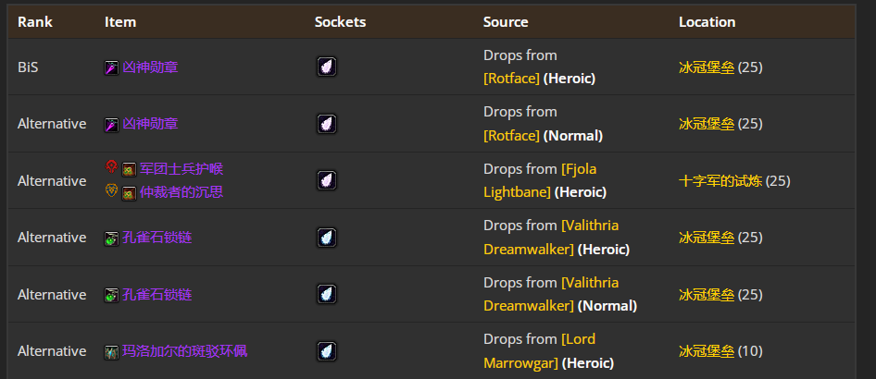Open the 十字军的试炼 location link

pyautogui.click(x=720, y=180)
